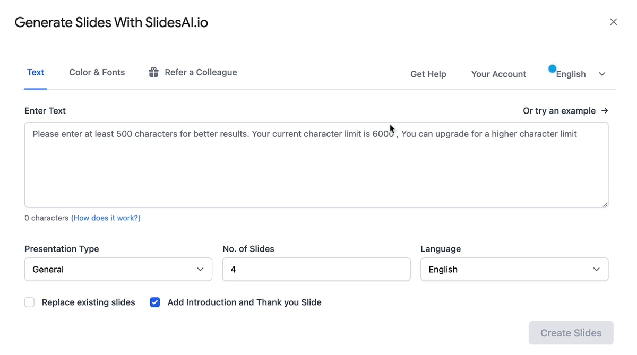The image size is (637, 355).
Task: Click the Create Slides button
Action: 571,333
